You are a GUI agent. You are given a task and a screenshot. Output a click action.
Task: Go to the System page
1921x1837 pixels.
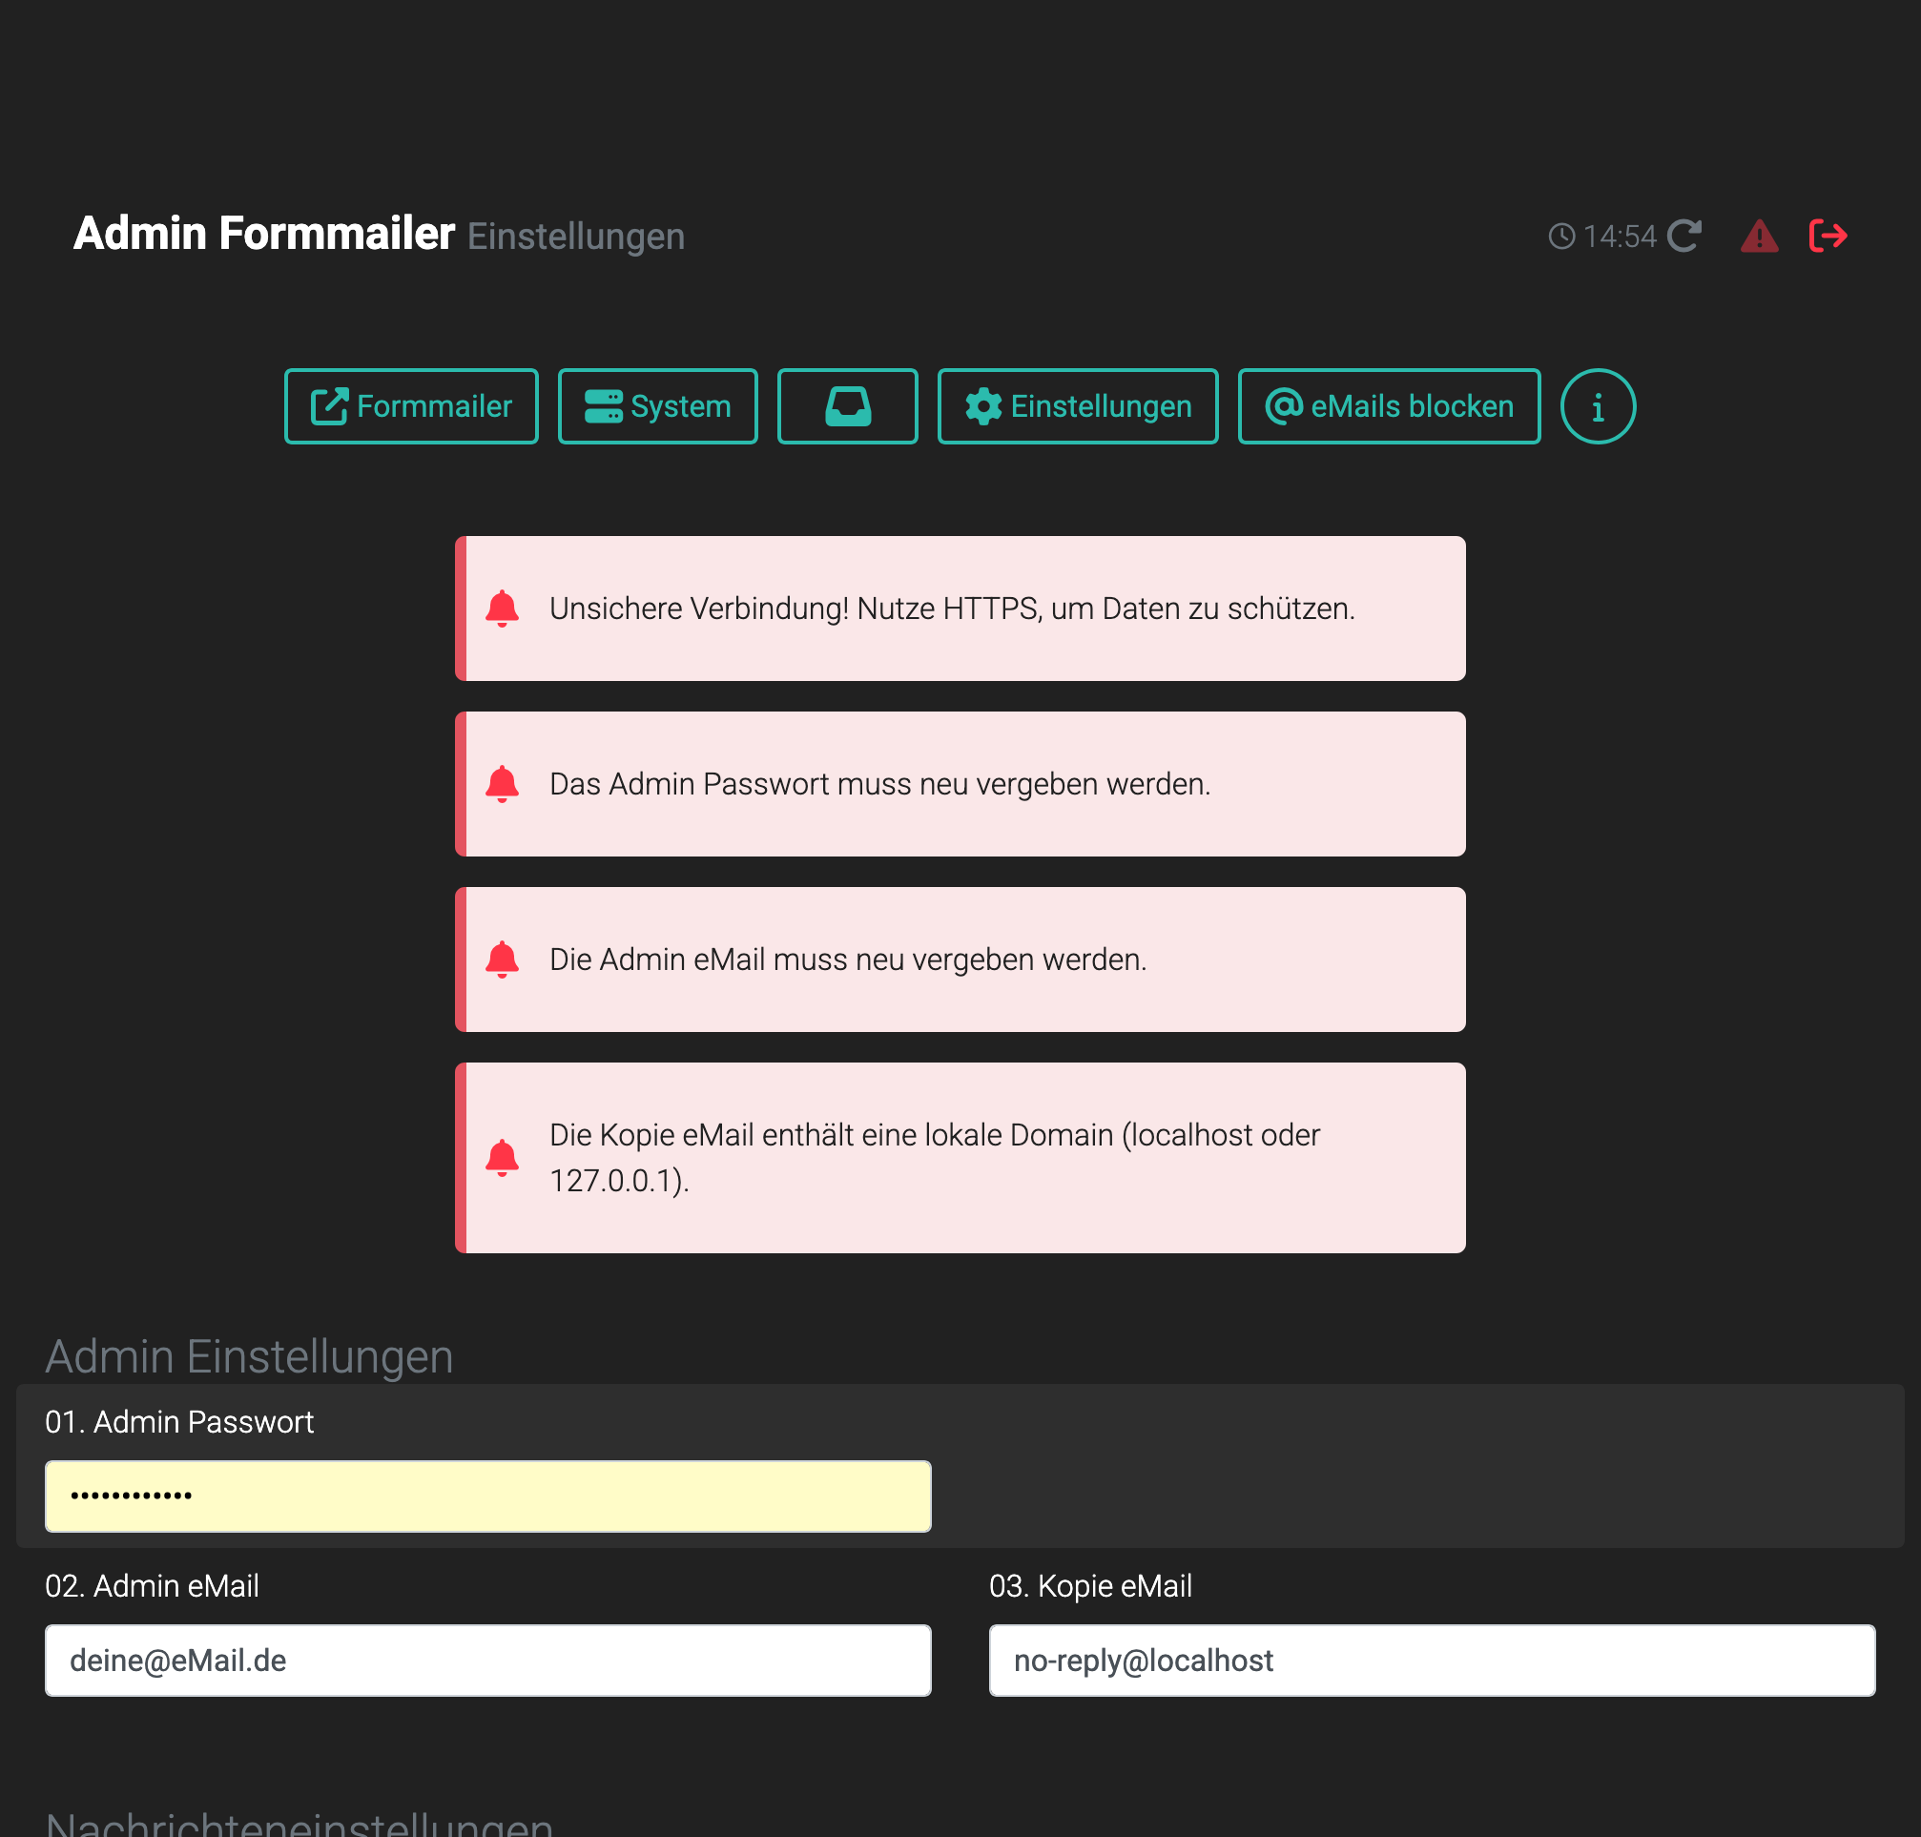click(x=657, y=406)
